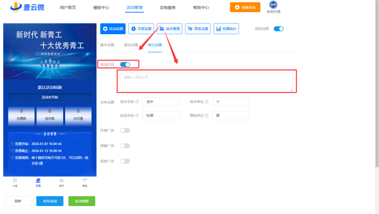Viewport: 379px width, 214px height.
Task: Click the VIP 会员升级 badge icon
Action: tap(273, 5)
